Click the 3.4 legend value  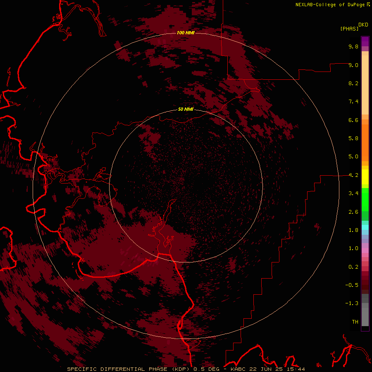coord(353,193)
